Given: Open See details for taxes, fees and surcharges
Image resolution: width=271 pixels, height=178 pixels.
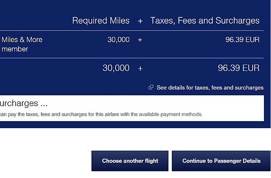Looking at the screenshot, I should (x=210, y=88).
